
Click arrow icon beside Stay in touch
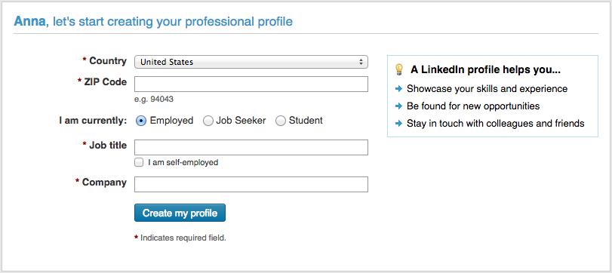tap(398, 124)
